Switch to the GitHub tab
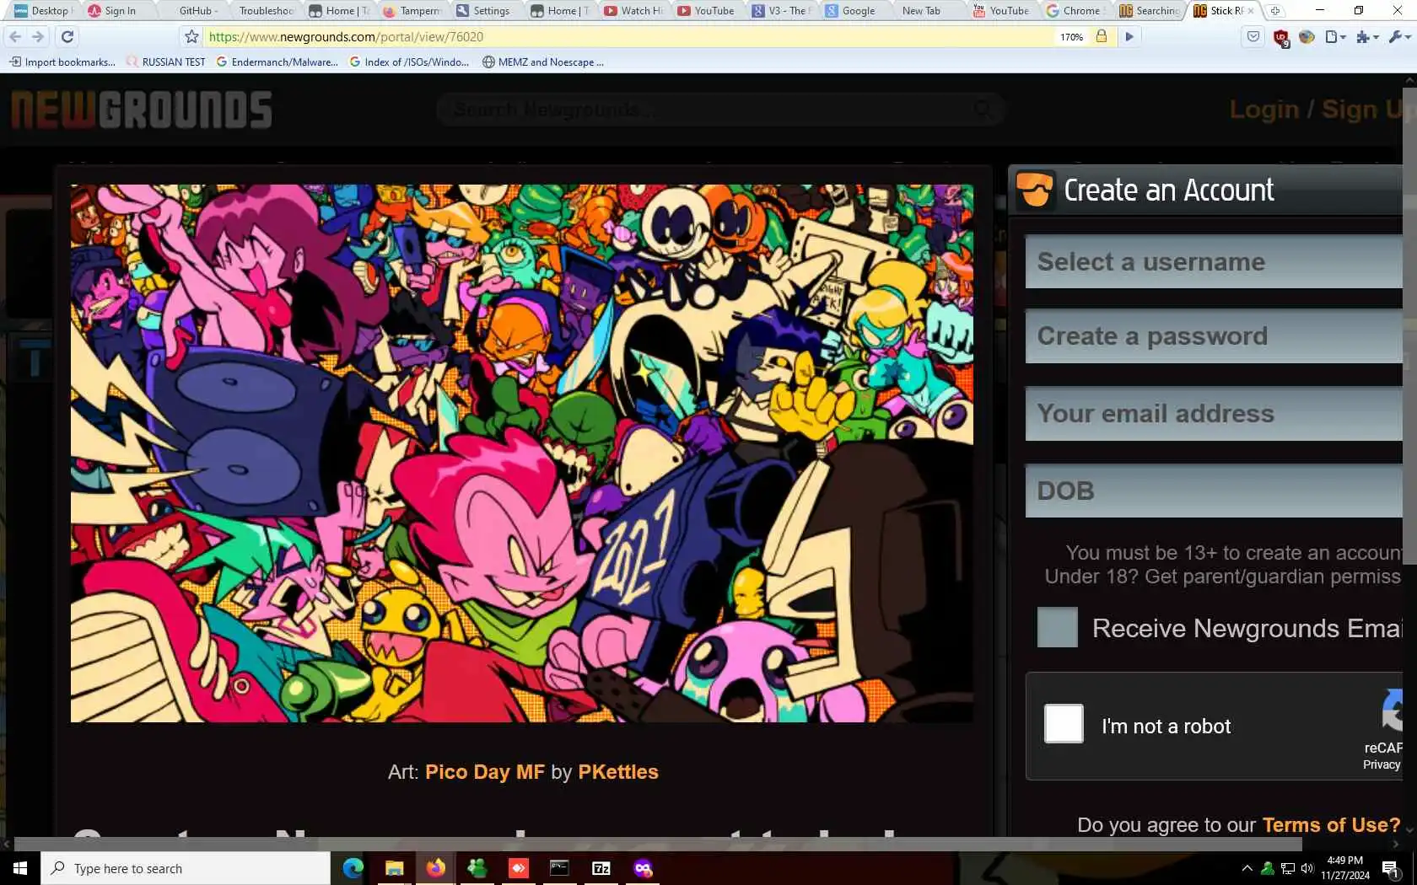 point(197,11)
